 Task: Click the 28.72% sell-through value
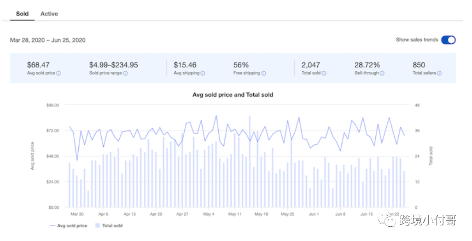point(367,65)
